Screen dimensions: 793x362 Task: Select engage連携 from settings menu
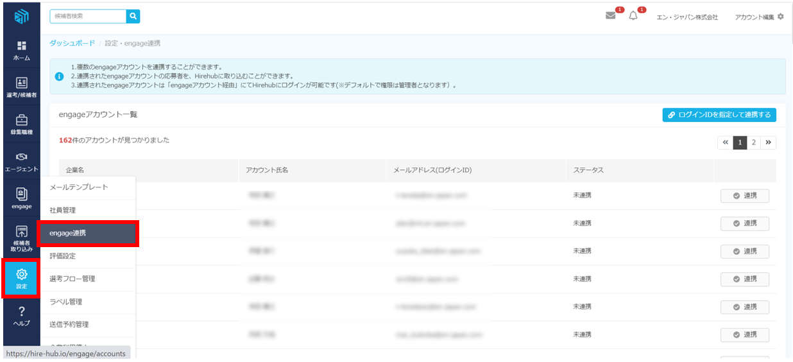[88, 233]
